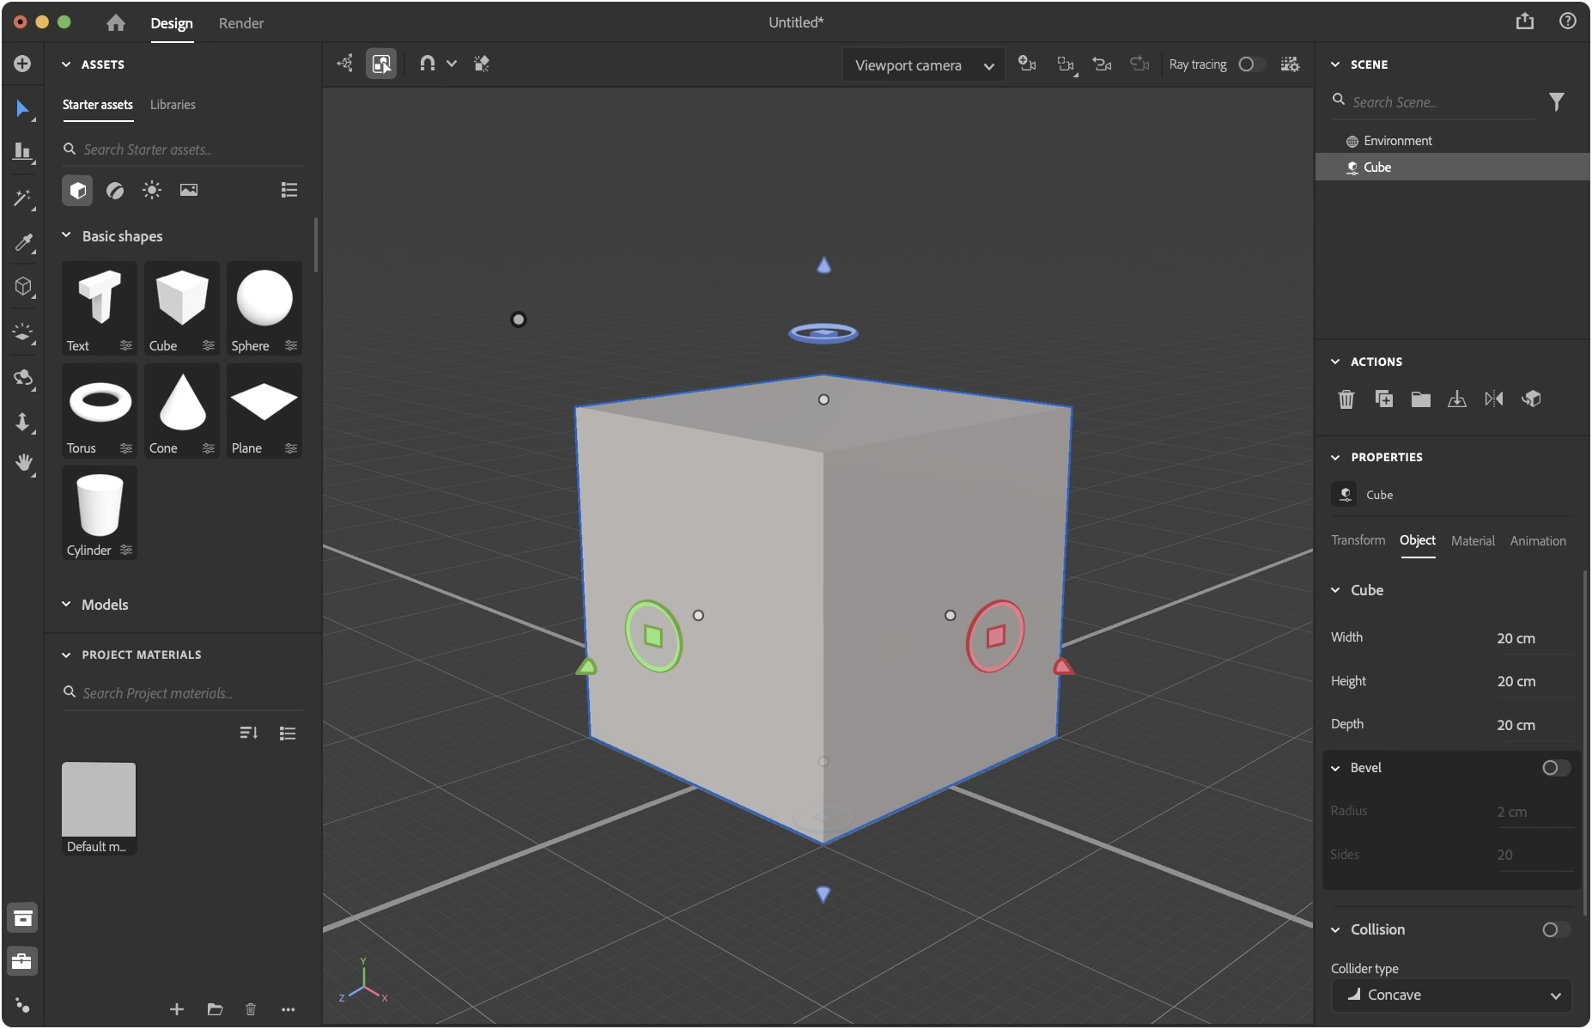Switch to the Libraries tab
Image resolution: width=1592 pixels, height=1029 pixels.
pyautogui.click(x=173, y=105)
